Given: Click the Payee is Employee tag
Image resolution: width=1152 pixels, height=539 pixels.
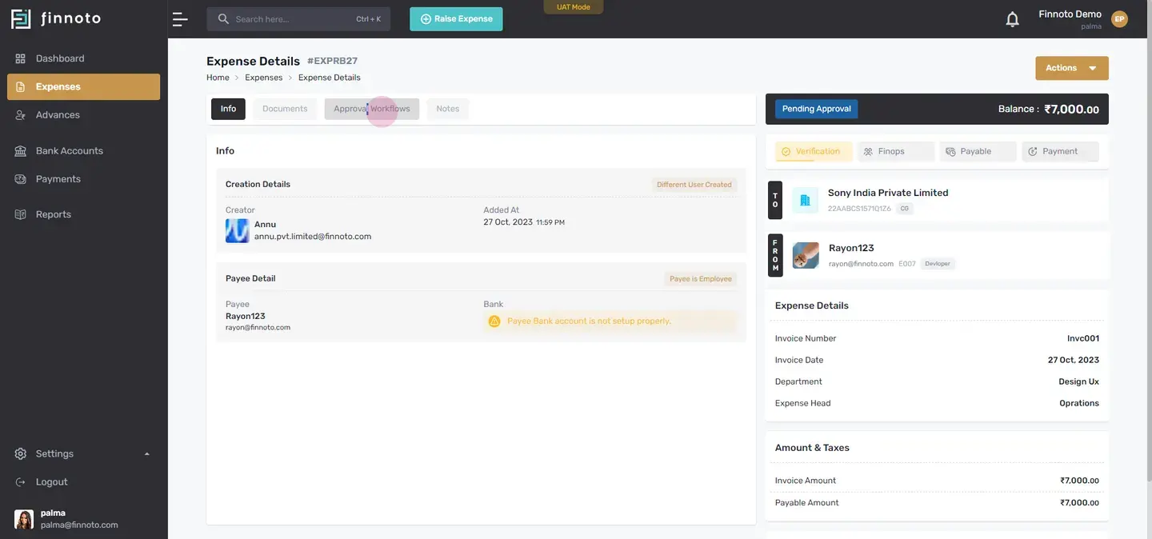Looking at the screenshot, I should (701, 279).
